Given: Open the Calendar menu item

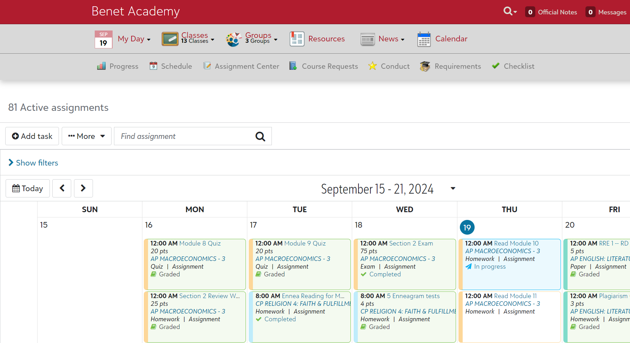Looking at the screenshot, I should point(451,39).
